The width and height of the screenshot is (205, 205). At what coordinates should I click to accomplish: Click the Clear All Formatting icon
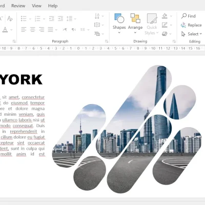coord(10,18)
